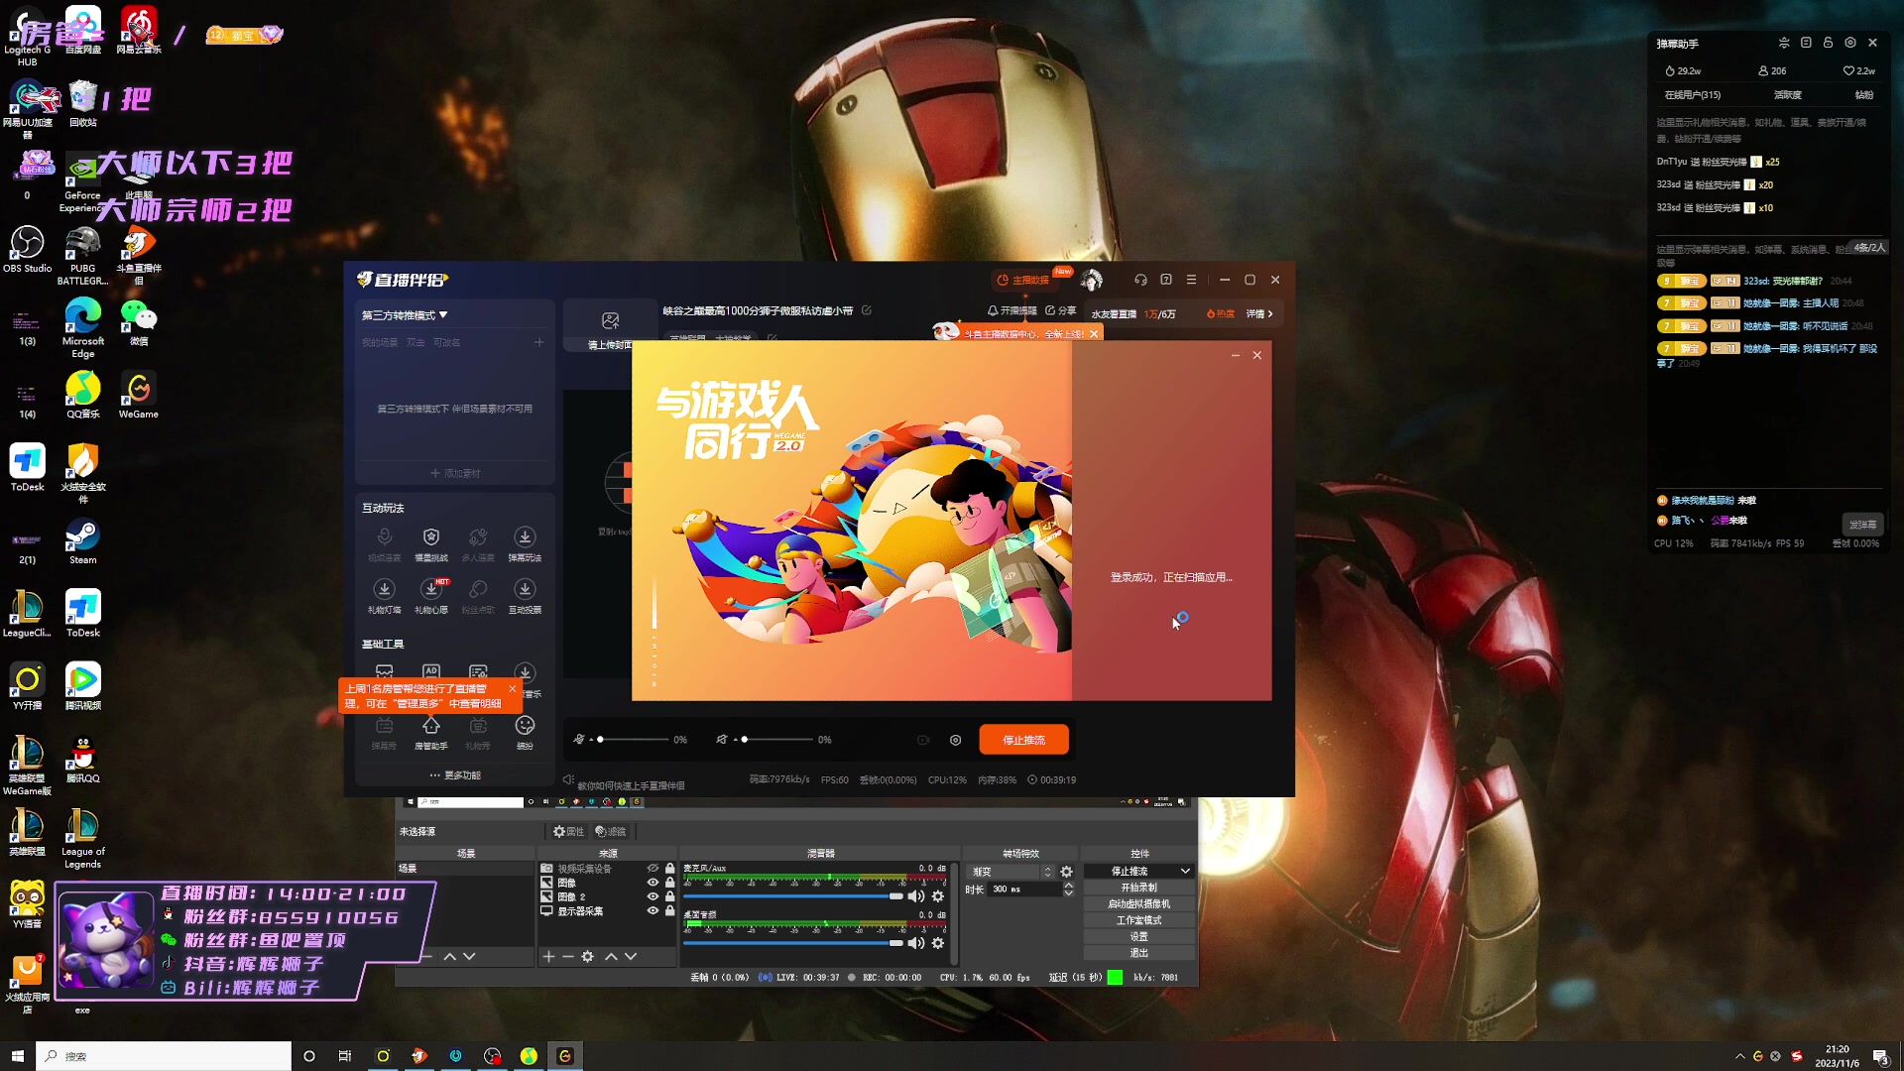The width and height of the screenshot is (1904, 1071).
Task: Remove source with minus icon in OBS
Action: [x=568, y=956]
